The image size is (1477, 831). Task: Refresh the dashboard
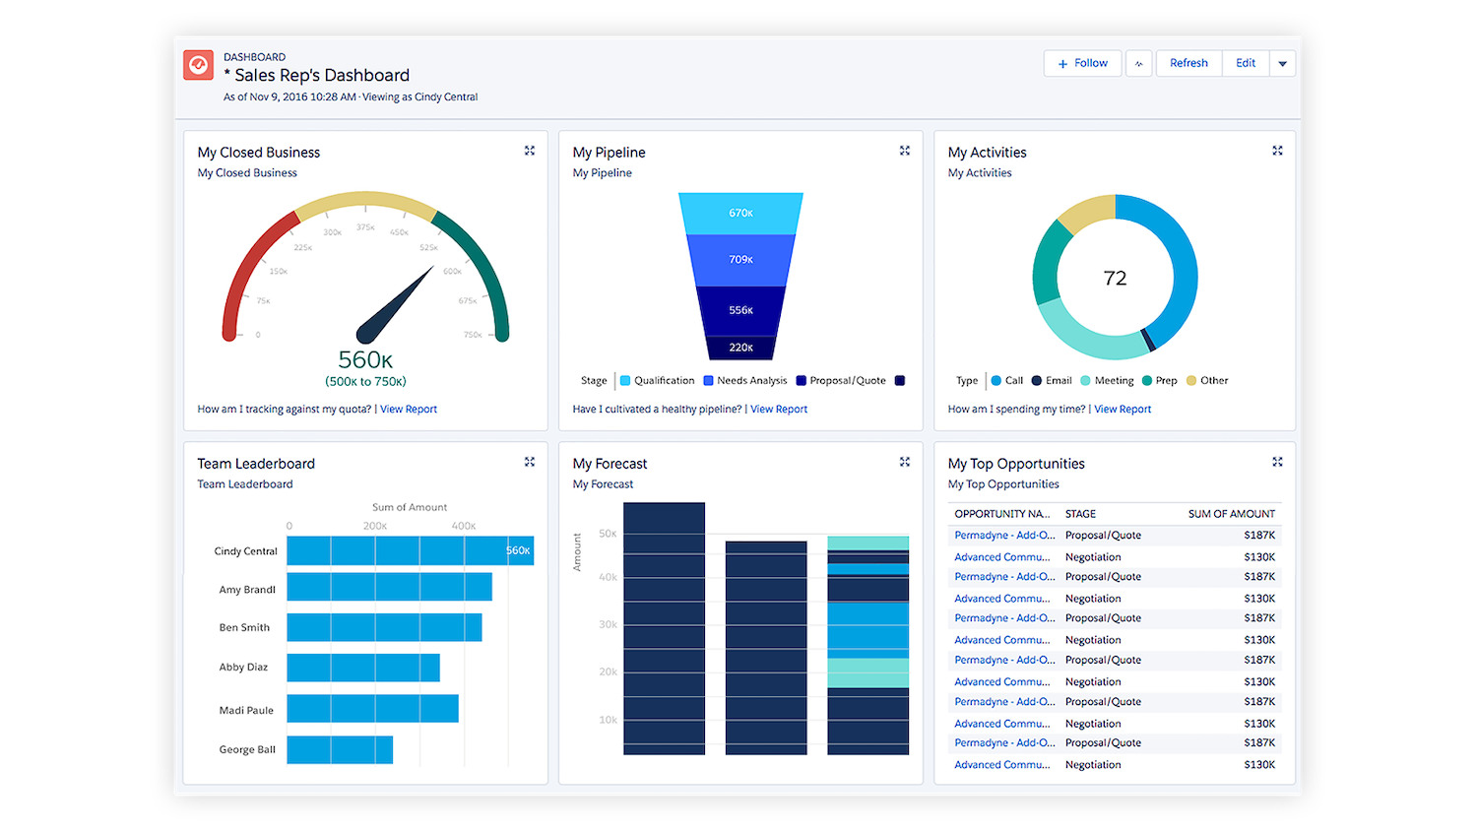(1188, 63)
